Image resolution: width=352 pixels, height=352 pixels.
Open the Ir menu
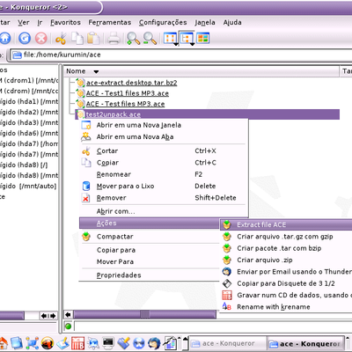click(40, 22)
